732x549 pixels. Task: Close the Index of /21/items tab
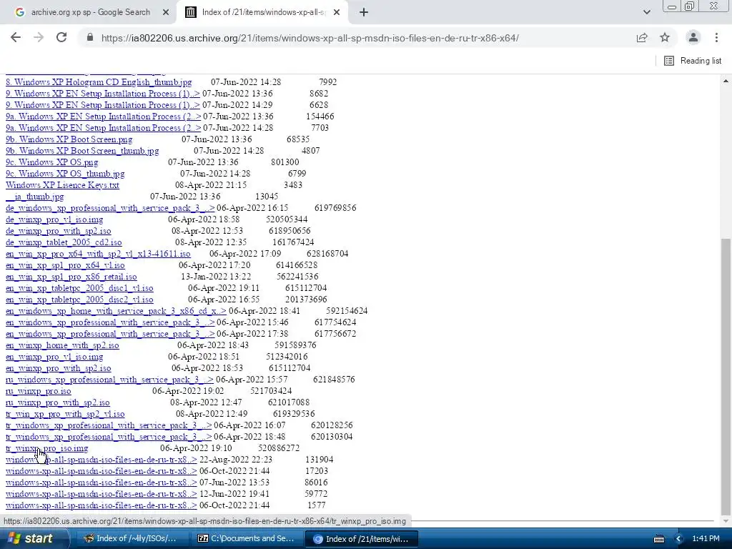click(337, 12)
